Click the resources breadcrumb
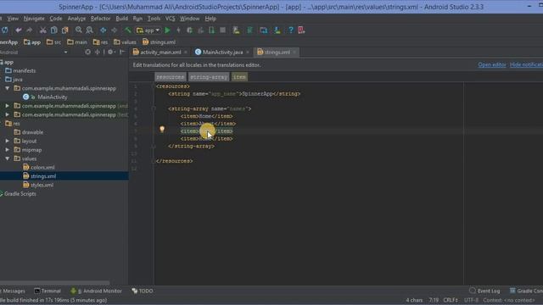 pos(170,77)
